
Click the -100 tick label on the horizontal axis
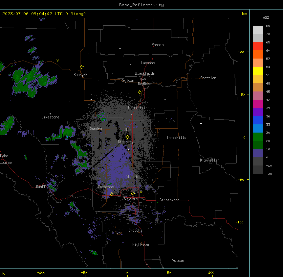41,272
